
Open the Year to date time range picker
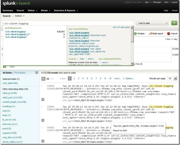tap(153, 23)
